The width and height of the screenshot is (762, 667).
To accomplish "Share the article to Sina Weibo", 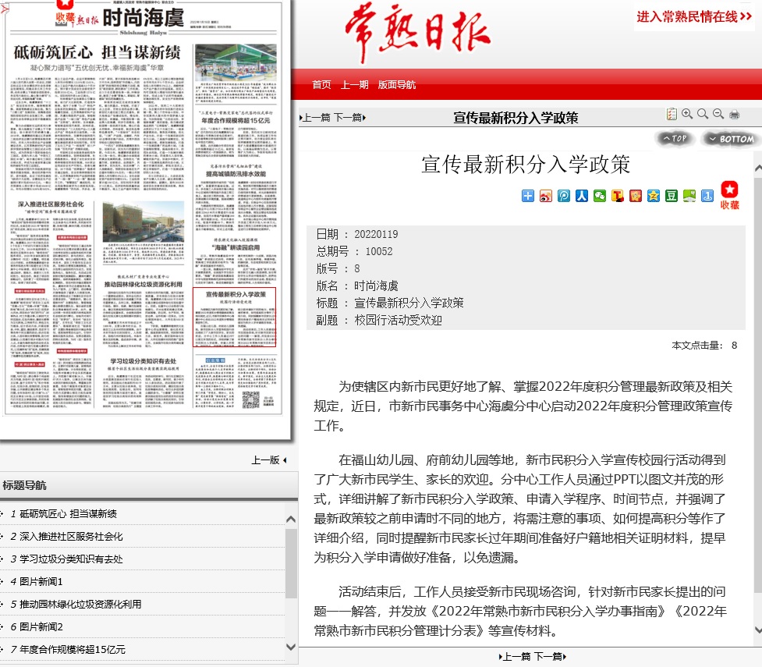I will [546, 196].
